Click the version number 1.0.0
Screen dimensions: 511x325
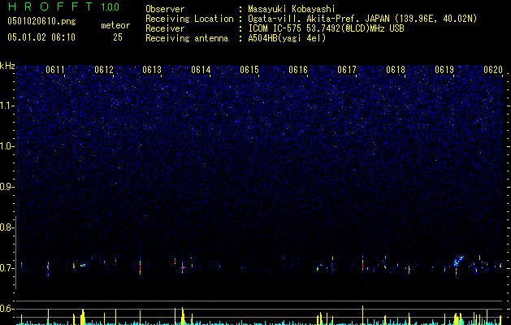(x=110, y=7)
